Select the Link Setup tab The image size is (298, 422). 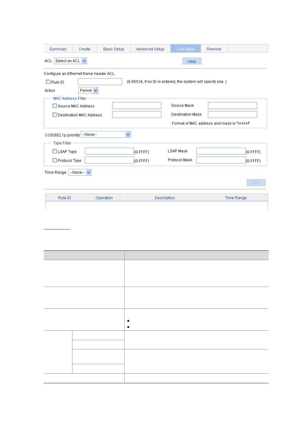point(186,49)
